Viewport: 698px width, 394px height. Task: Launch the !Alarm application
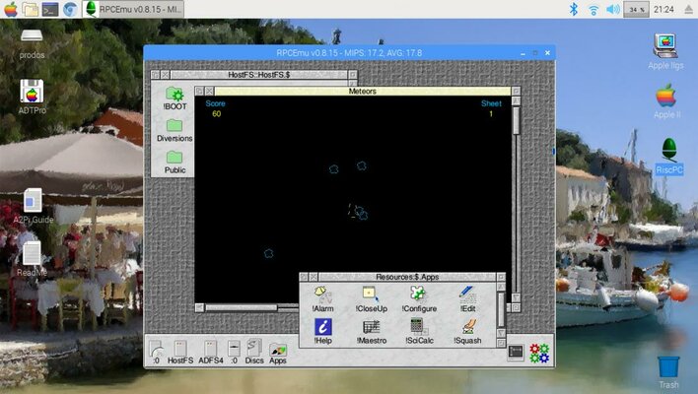point(322,298)
